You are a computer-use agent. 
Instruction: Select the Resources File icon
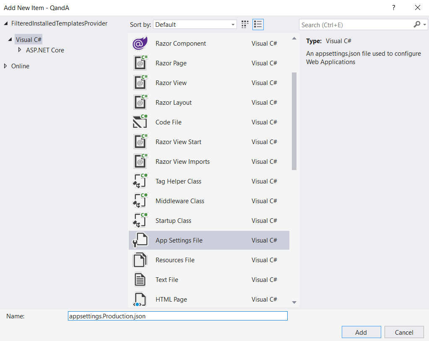(x=140, y=260)
